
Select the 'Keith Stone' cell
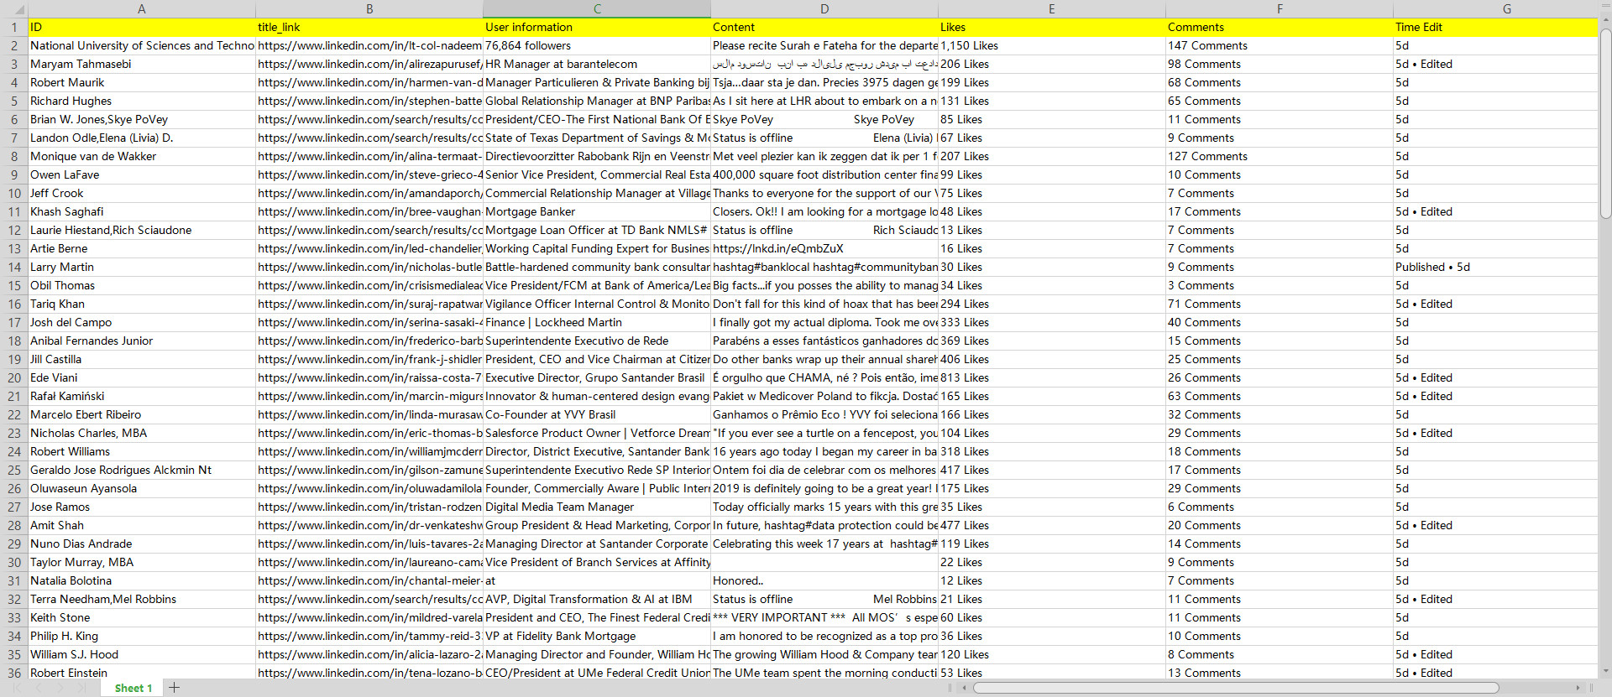click(x=142, y=617)
